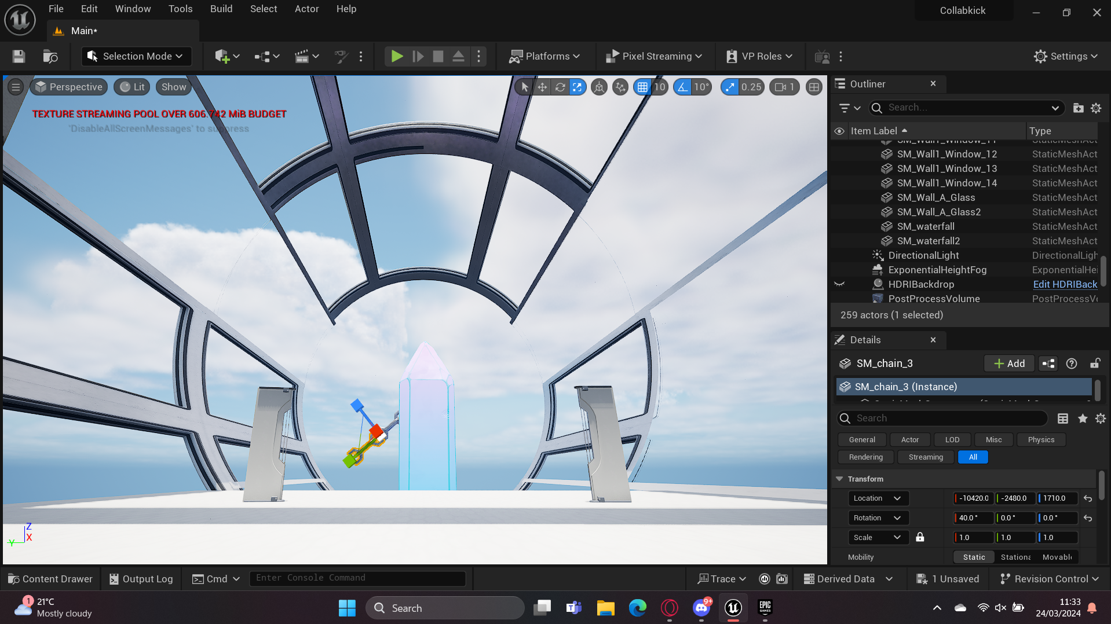Screen dimensions: 1111x624
Task: Open the Build menu
Action: pos(221,9)
